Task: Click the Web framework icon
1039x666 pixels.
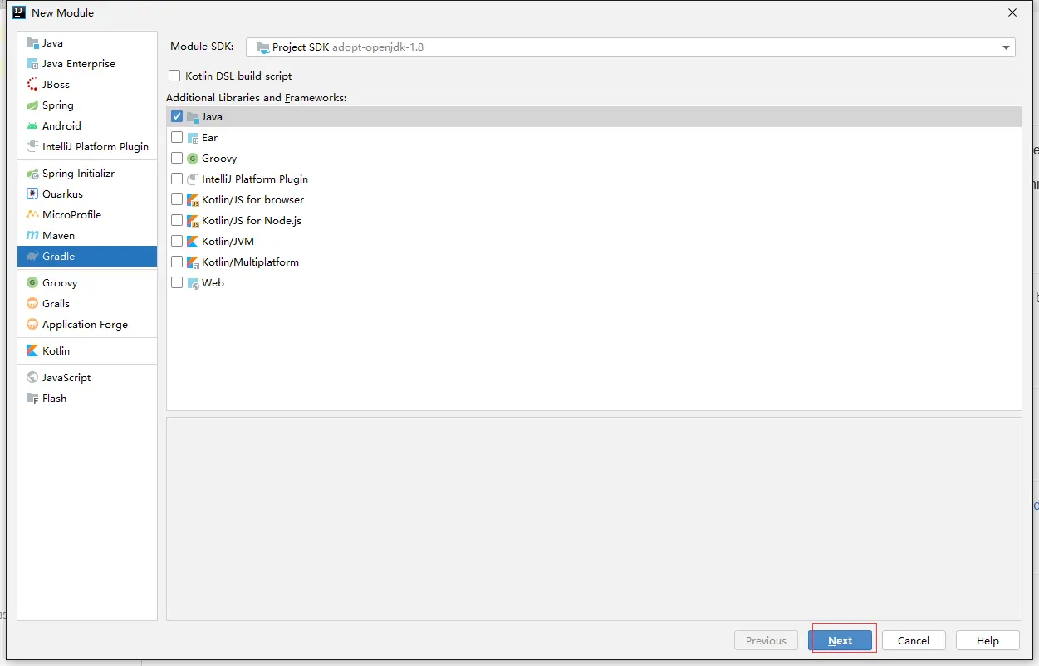Action: (193, 283)
